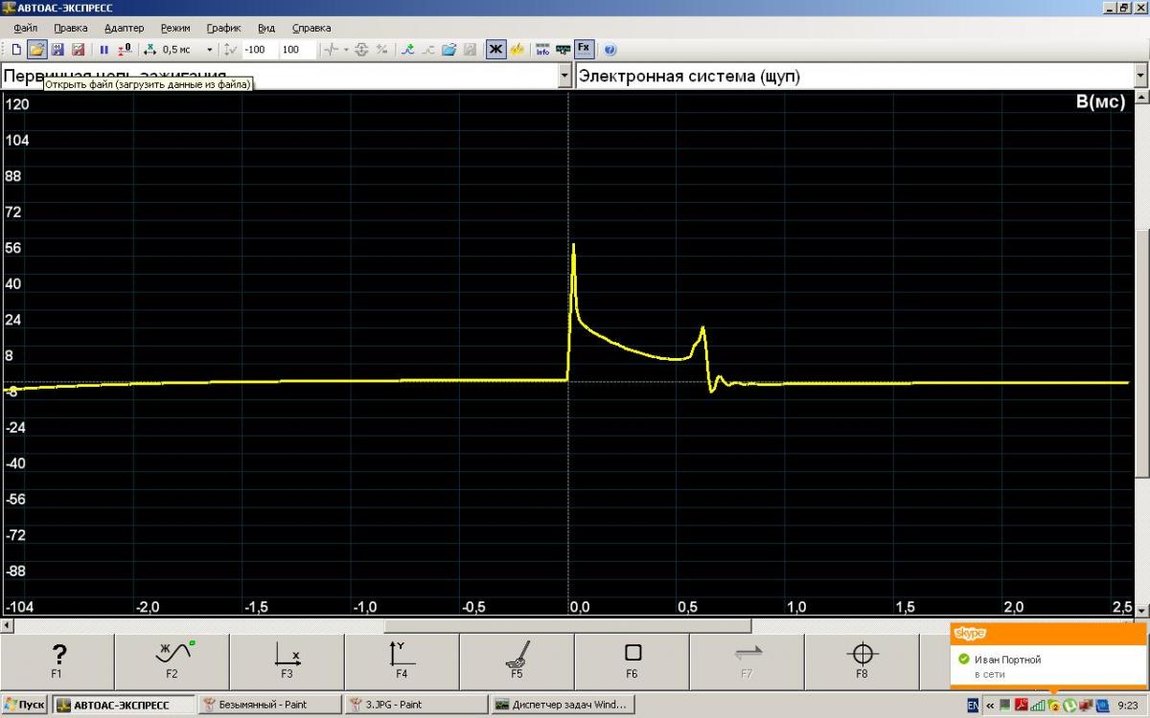Click the adapter device icon
The image size is (1150, 718).
563,49
